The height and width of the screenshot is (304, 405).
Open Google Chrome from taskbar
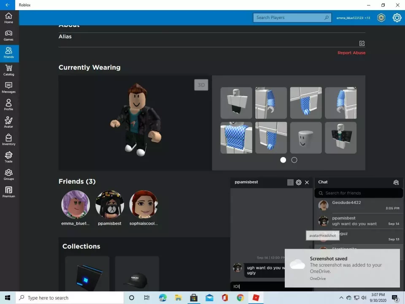tap(240, 298)
